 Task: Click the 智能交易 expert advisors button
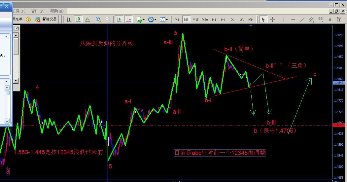click(46, 19)
